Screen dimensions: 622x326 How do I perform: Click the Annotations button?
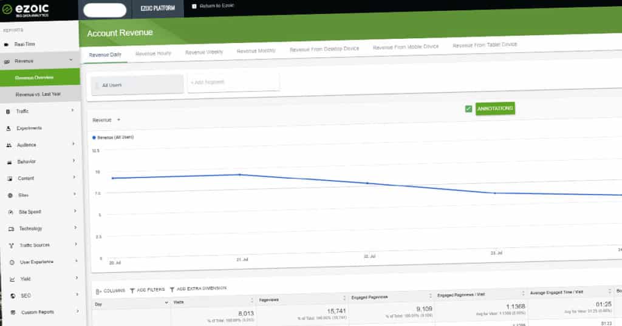[495, 108]
